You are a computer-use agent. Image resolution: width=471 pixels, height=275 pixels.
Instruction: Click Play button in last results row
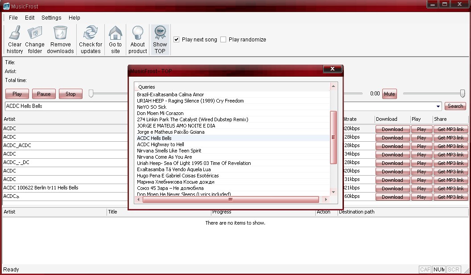pos(421,197)
